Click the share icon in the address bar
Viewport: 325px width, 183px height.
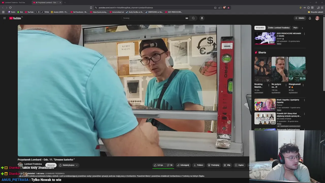pyautogui.click(x=220, y=8)
